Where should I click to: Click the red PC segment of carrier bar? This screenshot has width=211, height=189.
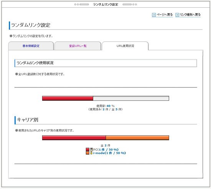click(x=74, y=138)
